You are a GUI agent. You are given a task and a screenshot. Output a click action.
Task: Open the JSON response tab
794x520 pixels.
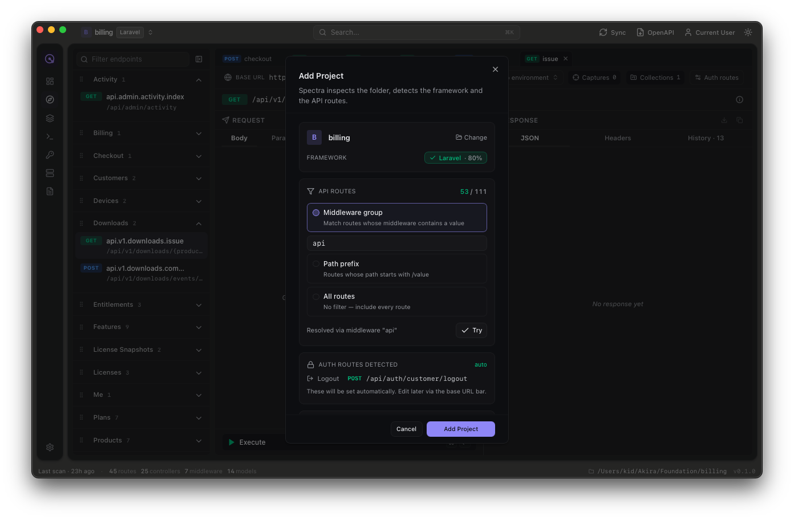(x=530, y=138)
